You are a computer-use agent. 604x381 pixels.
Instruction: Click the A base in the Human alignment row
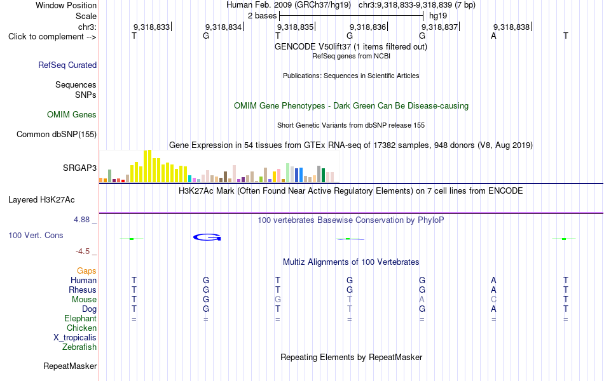click(493, 280)
